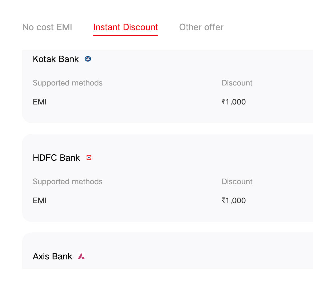Select the Instant Discount tab

click(125, 27)
